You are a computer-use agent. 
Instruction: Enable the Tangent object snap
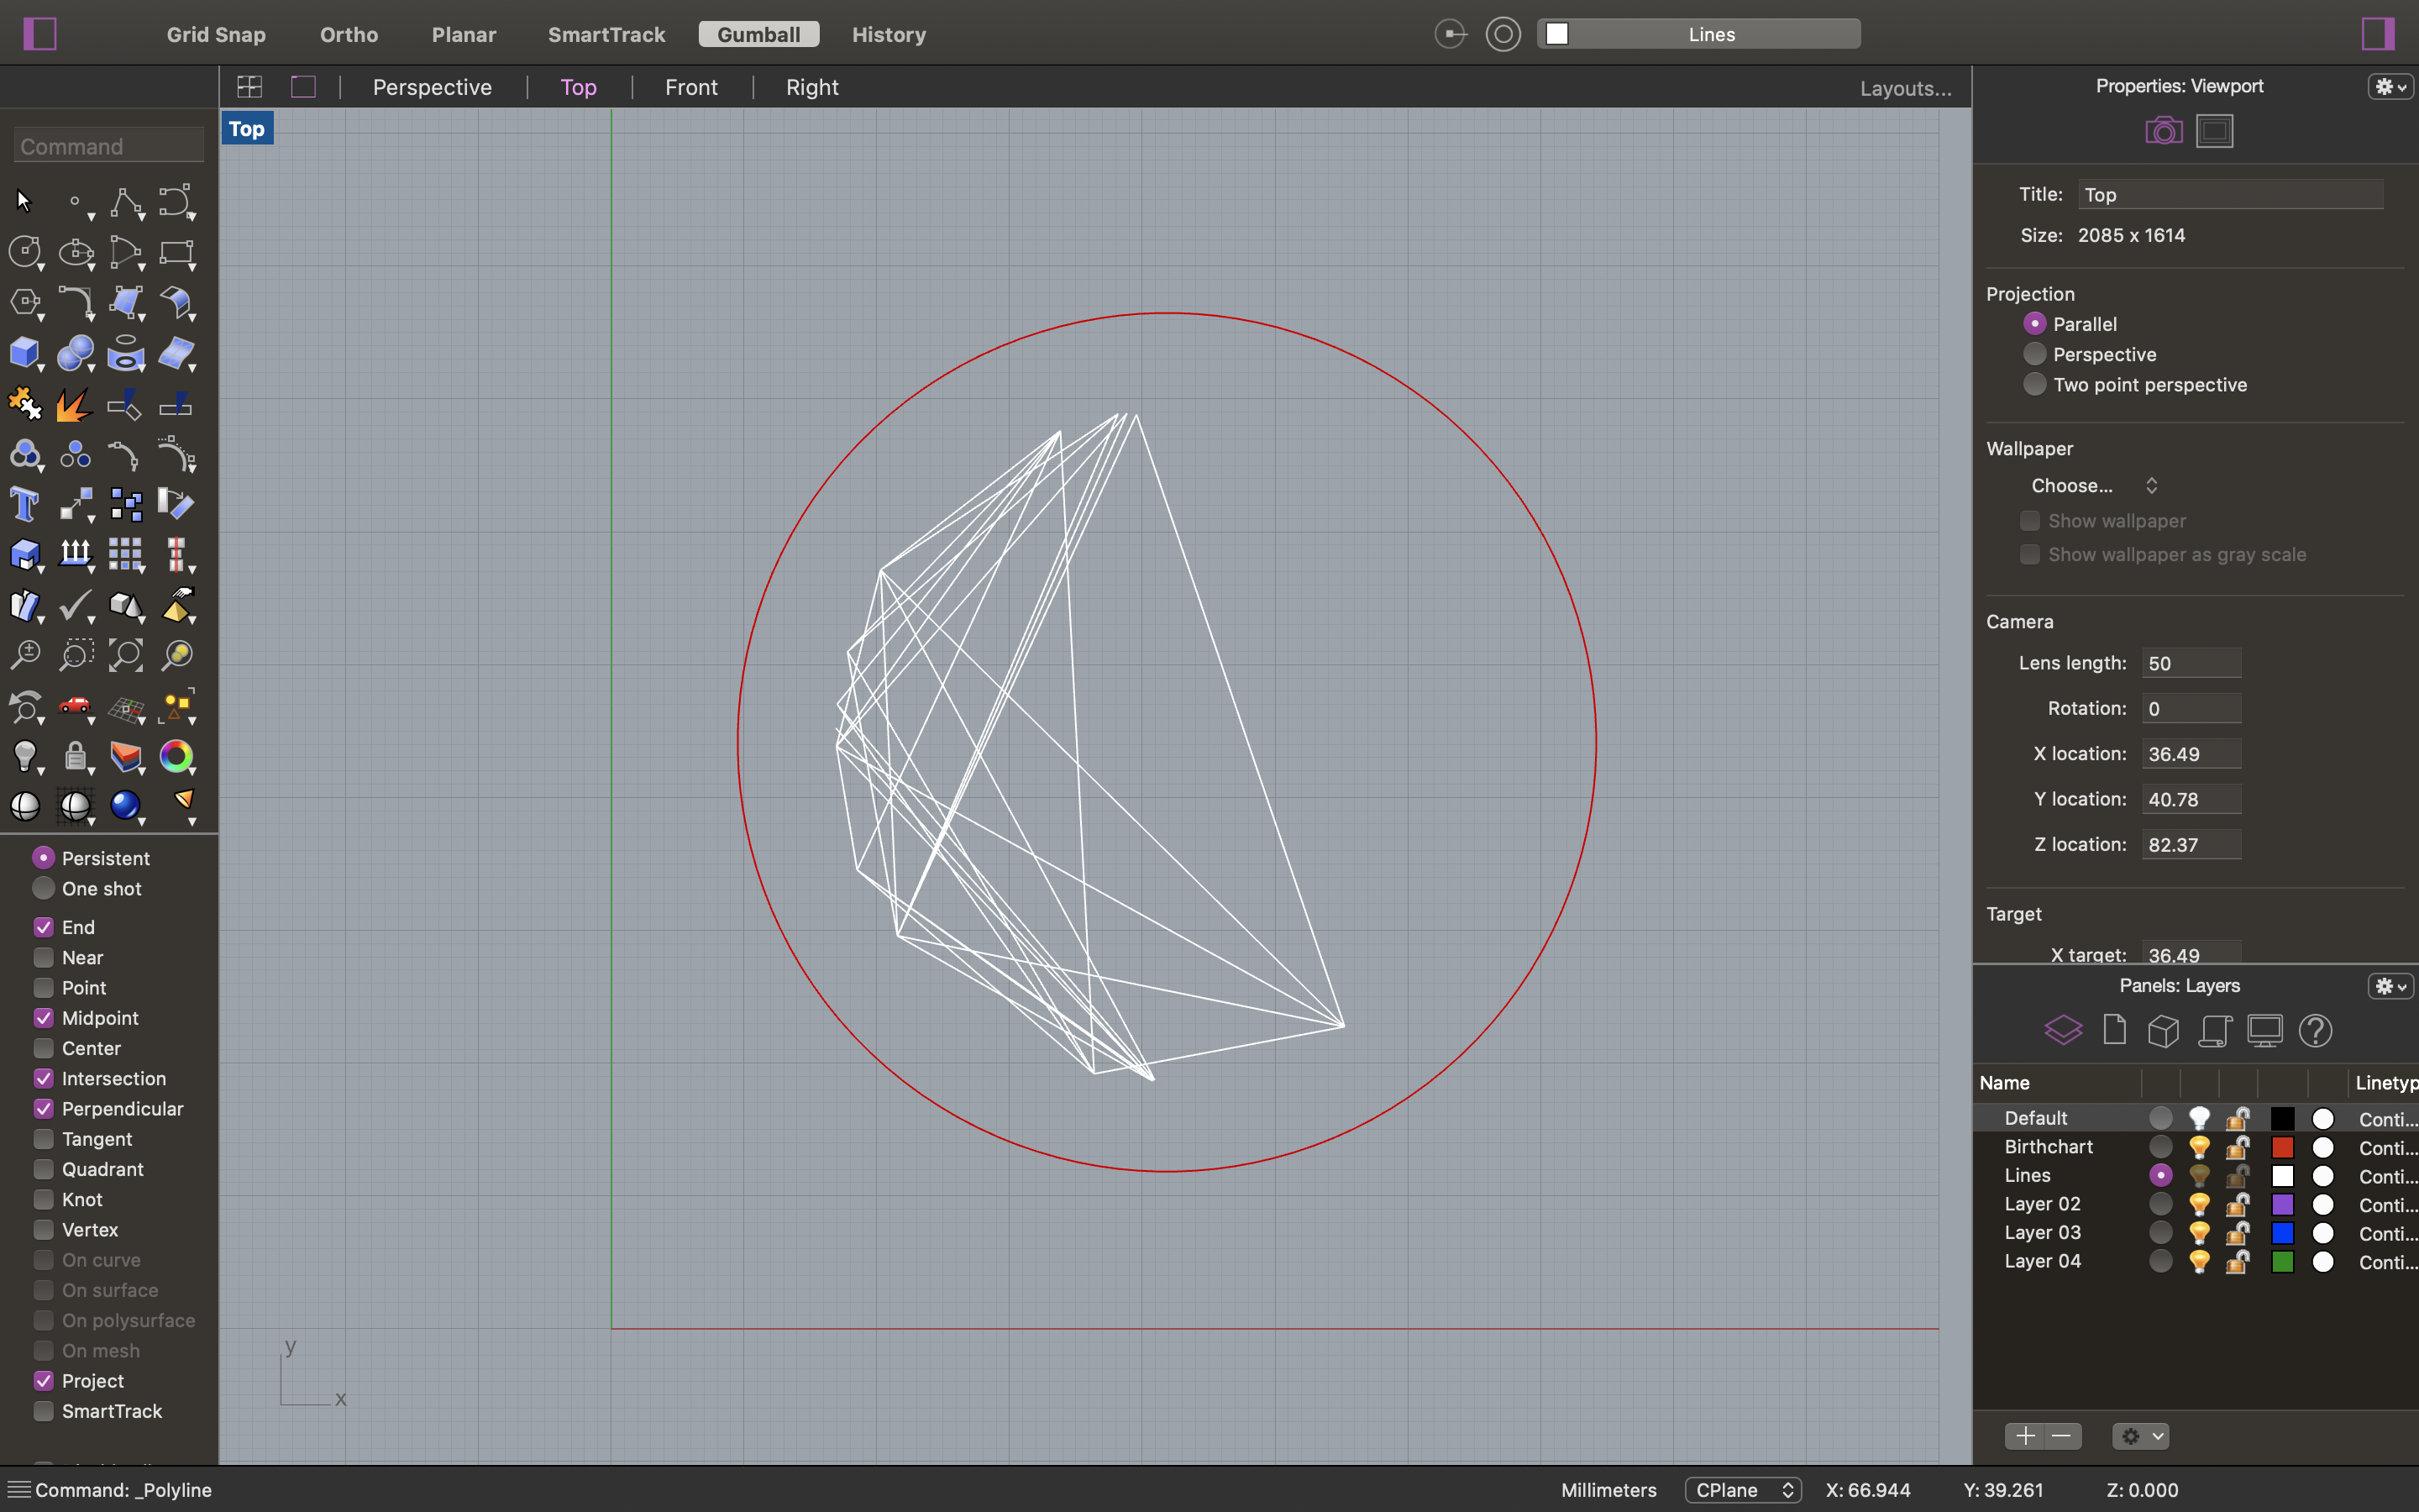click(43, 1139)
